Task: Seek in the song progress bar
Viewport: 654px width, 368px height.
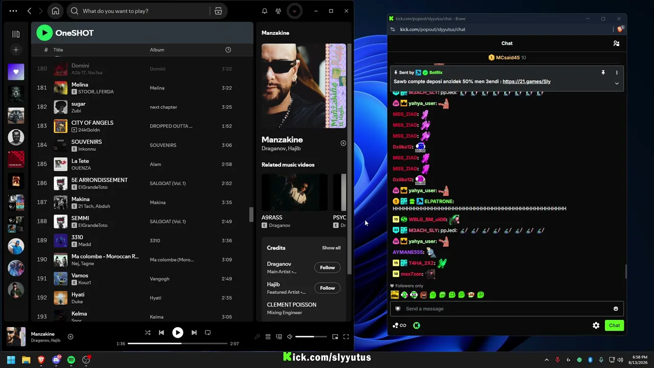Action: (x=177, y=343)
